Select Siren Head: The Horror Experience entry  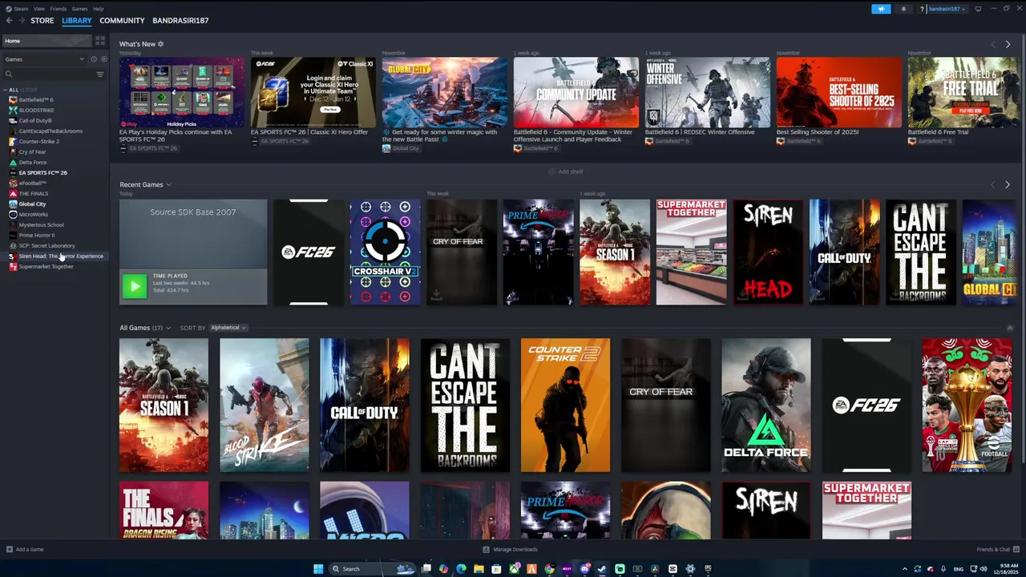click(x=61, y=256)
